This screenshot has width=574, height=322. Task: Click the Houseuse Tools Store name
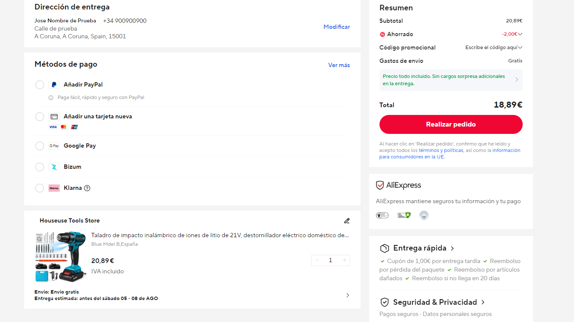click(69, 221)
